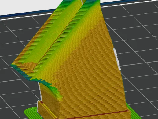Select the white seam marker strip on right edge
158x119 pixels.
click(x=117, y=59)
